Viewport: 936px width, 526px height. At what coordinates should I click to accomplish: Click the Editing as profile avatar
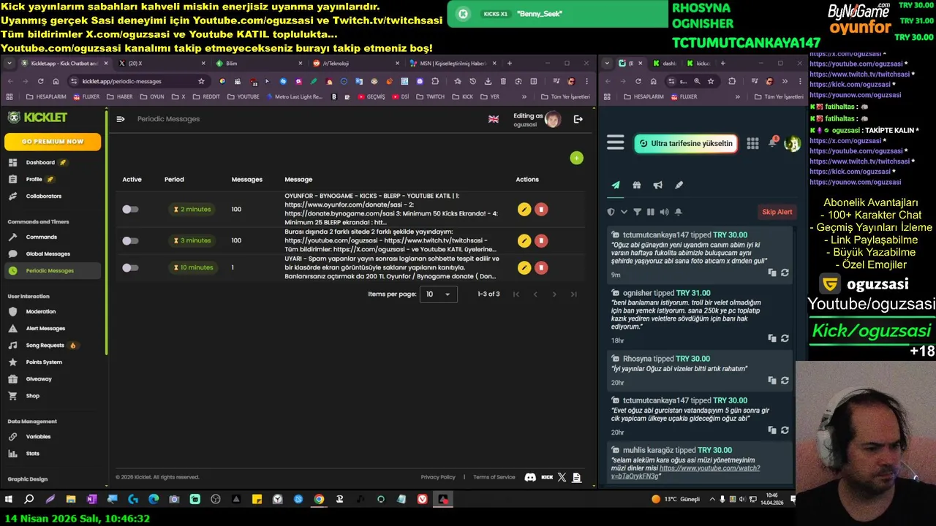(553, 119)
